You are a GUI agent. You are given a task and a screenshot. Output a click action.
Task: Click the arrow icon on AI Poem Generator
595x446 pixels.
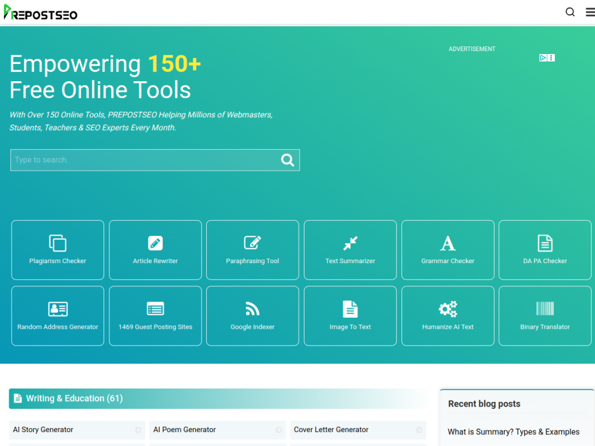278,430
